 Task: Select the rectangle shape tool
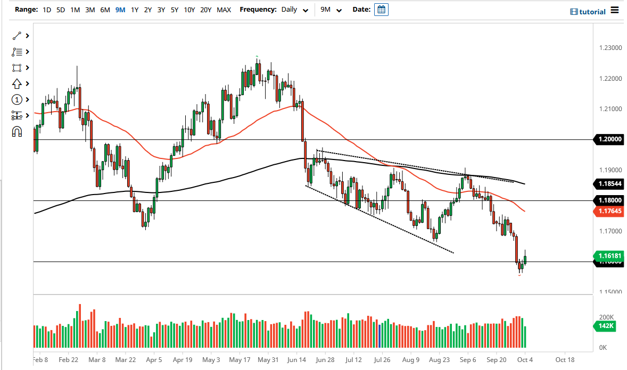click(x=17, y=68)
